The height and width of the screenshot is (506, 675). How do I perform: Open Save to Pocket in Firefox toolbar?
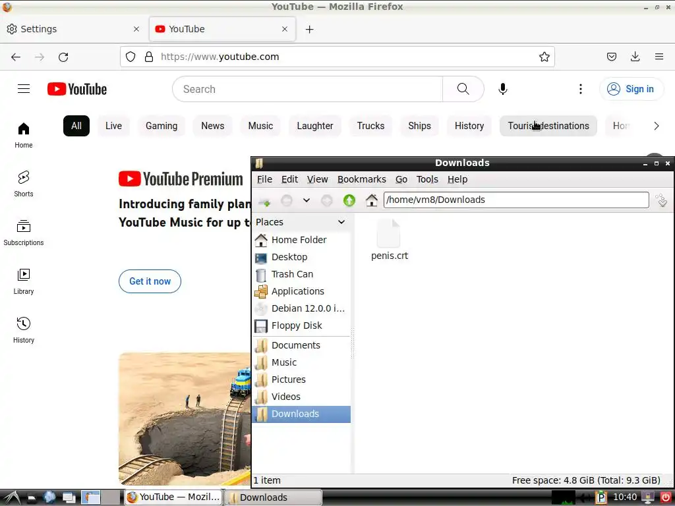[611, 57]
